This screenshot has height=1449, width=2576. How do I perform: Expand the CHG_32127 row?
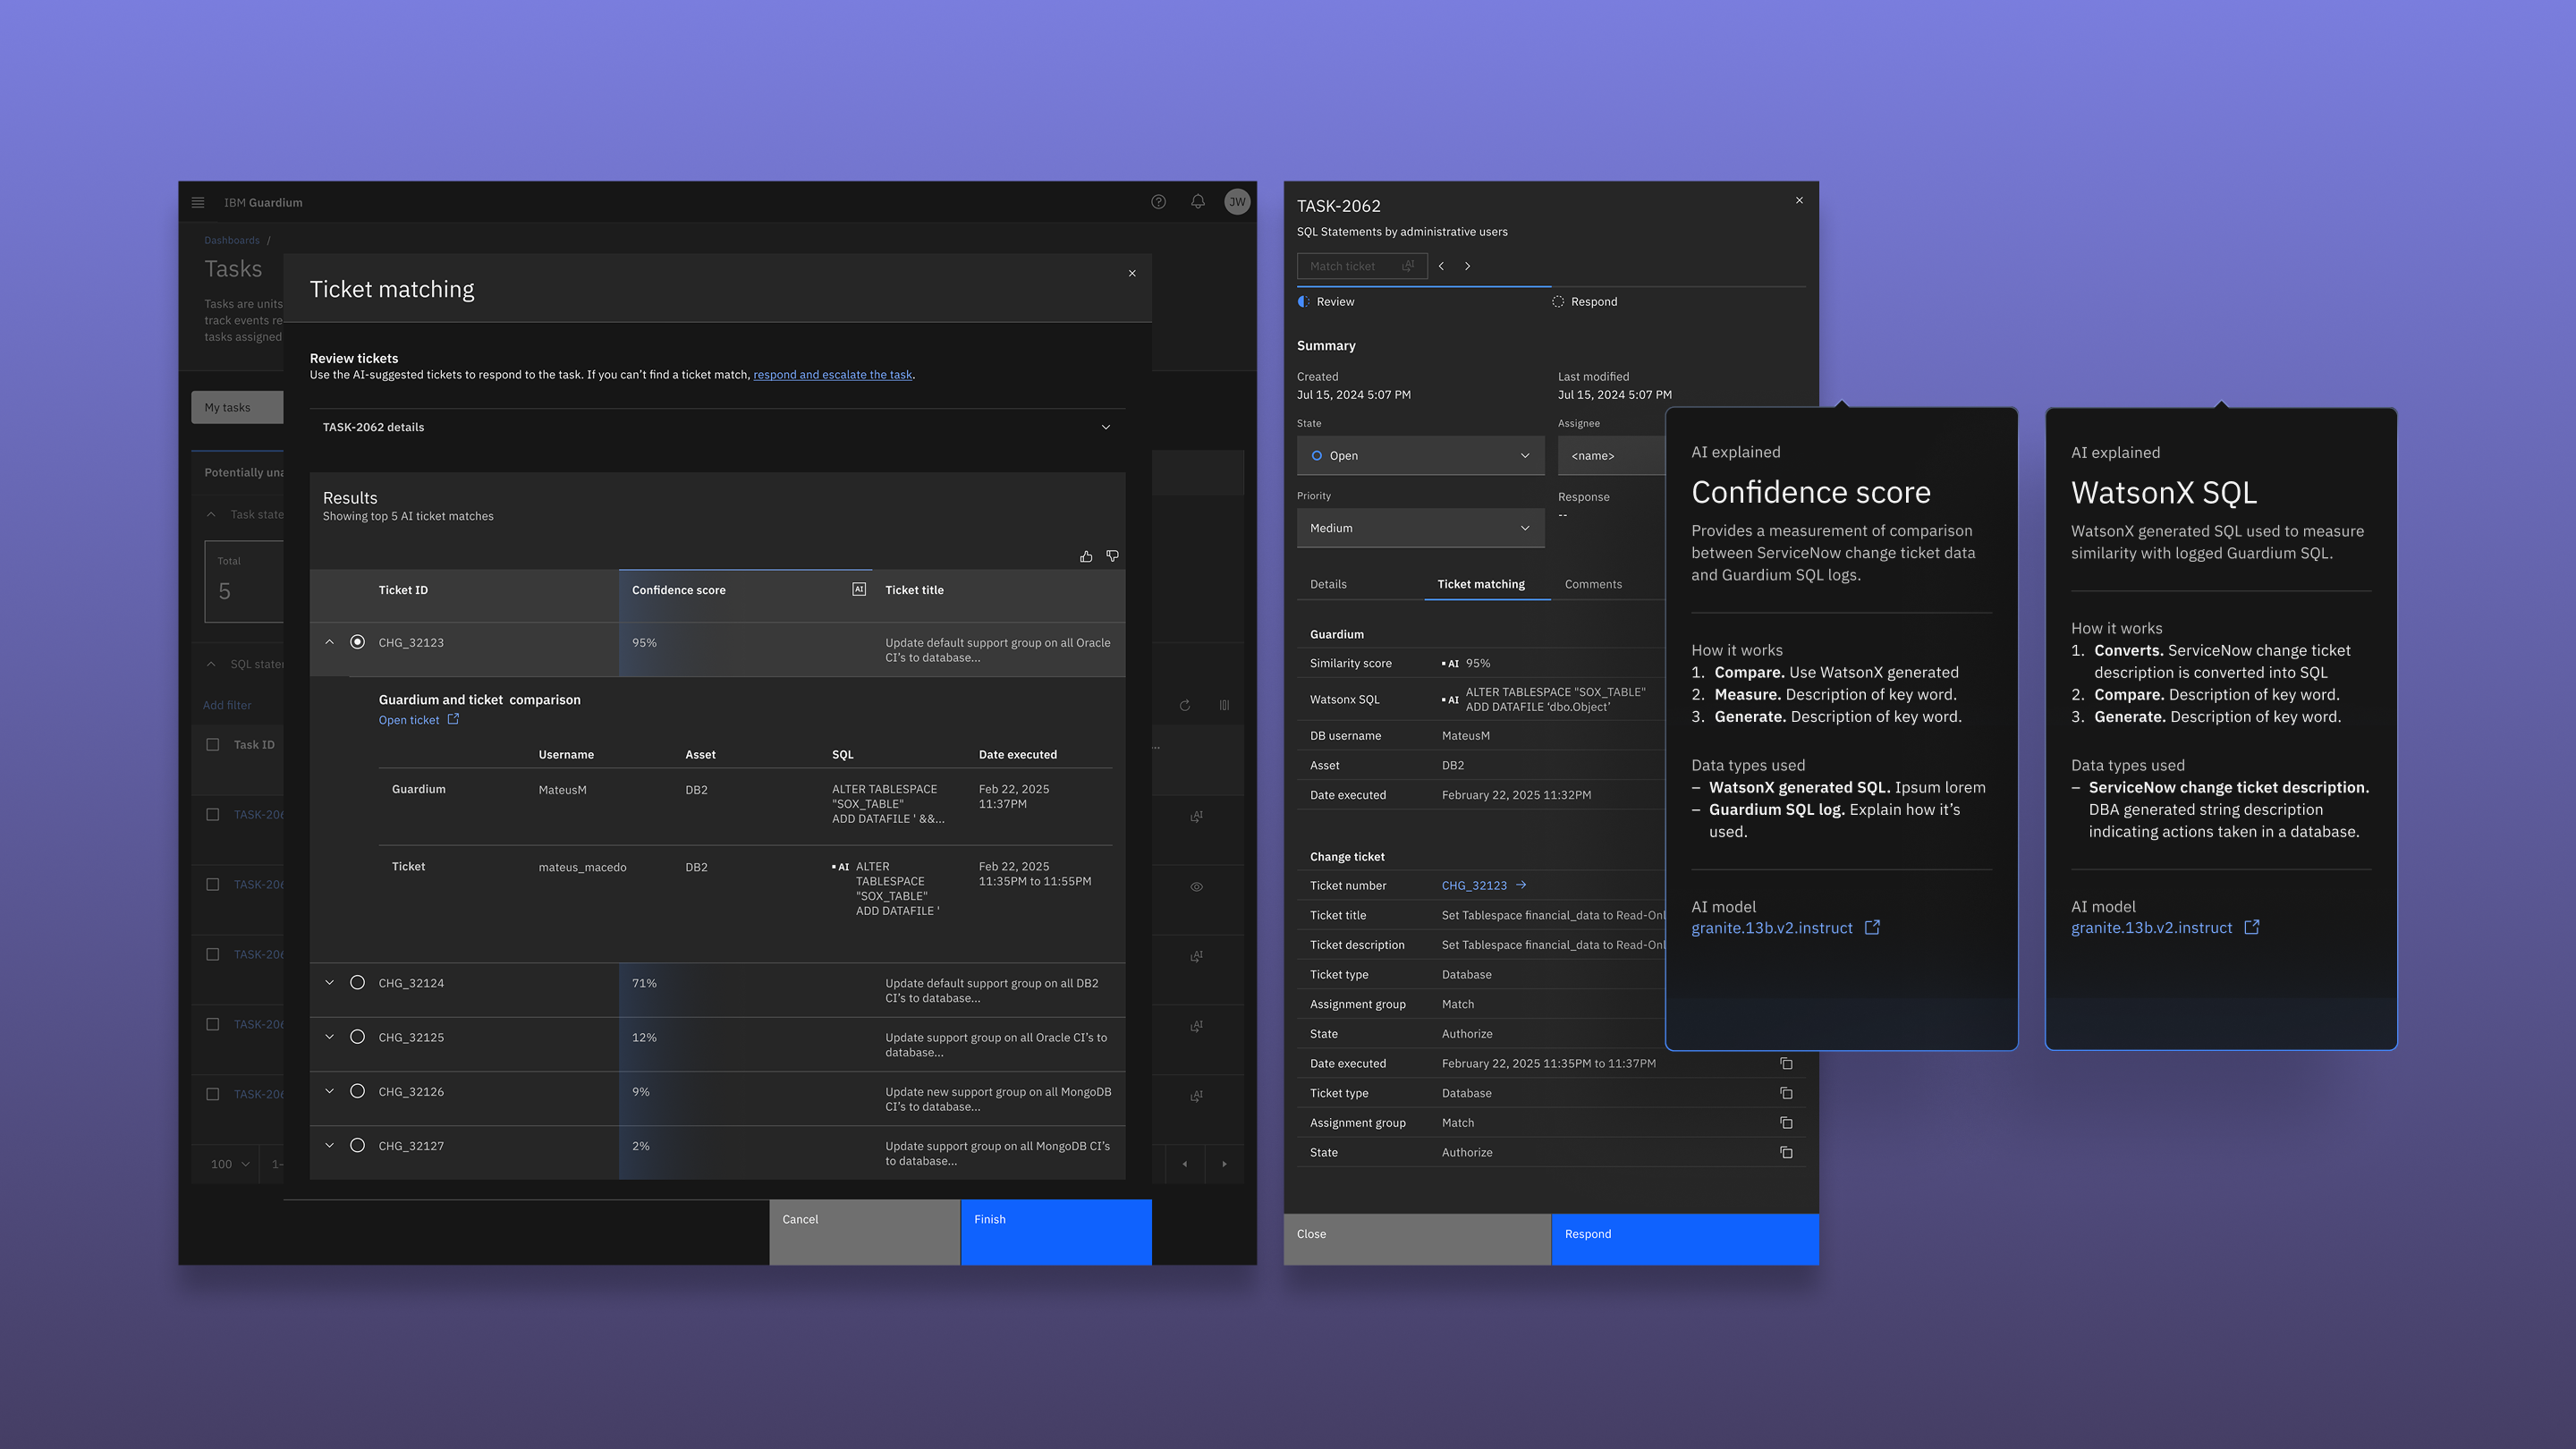[329, 1146]
